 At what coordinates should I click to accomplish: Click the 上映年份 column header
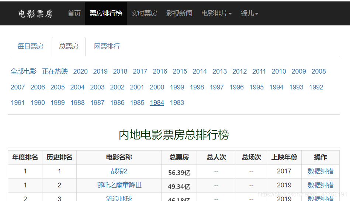(x=284, y=157)
